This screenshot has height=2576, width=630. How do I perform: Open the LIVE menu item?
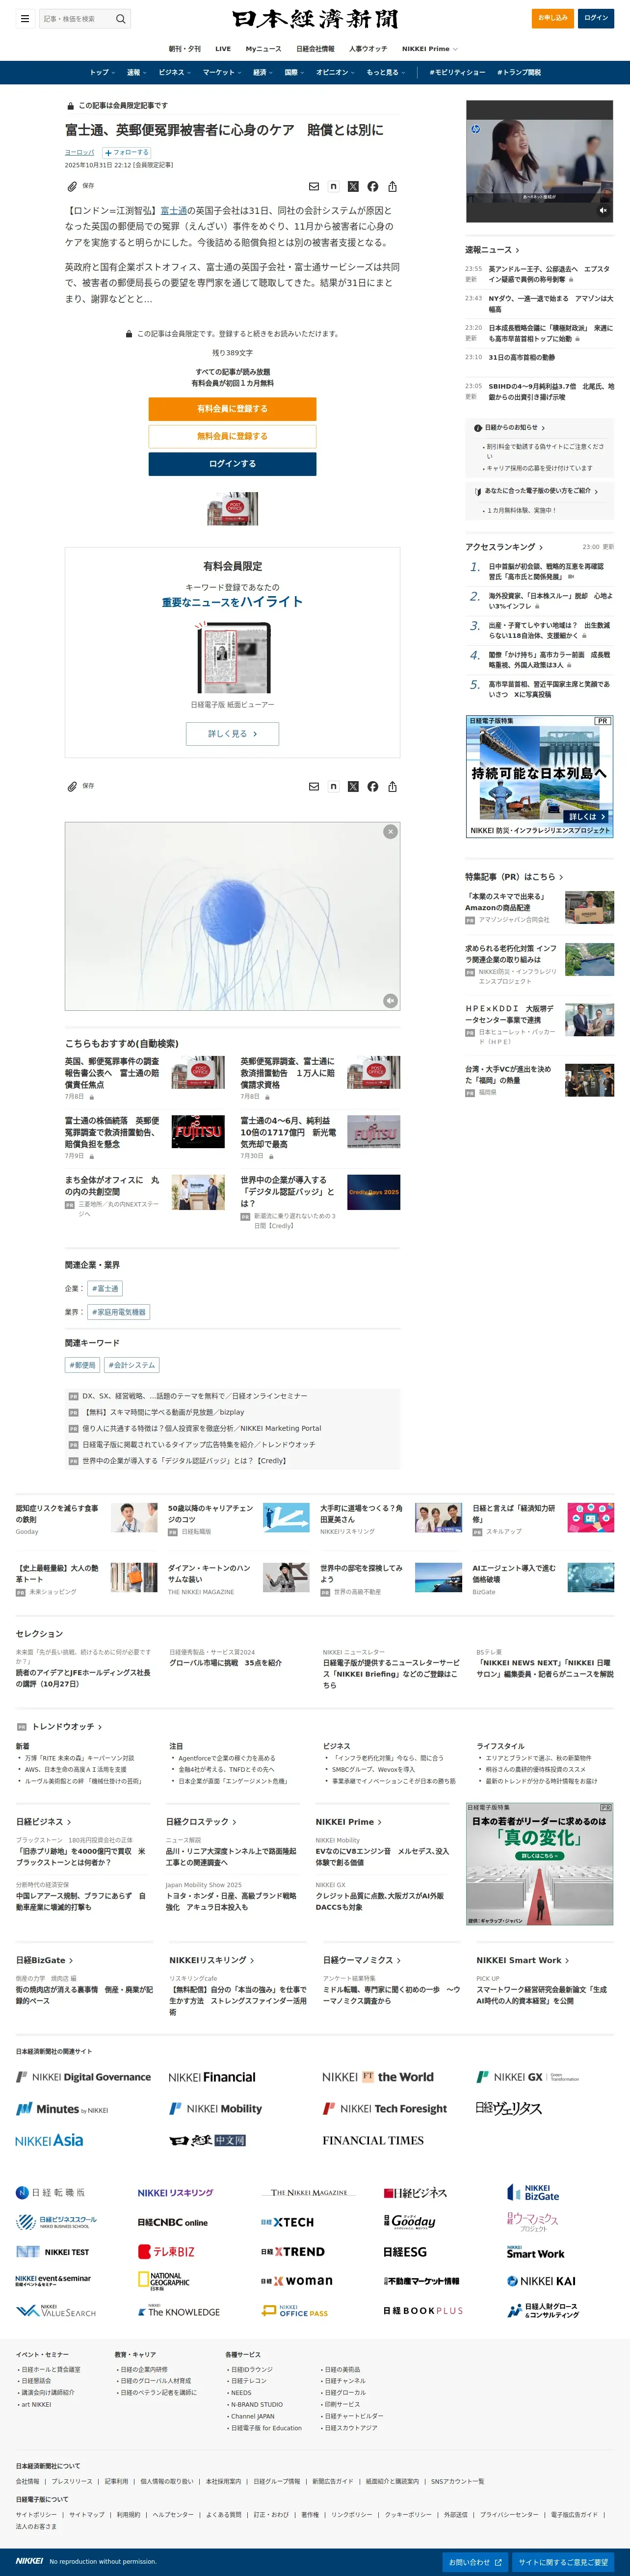click(223, 48)
